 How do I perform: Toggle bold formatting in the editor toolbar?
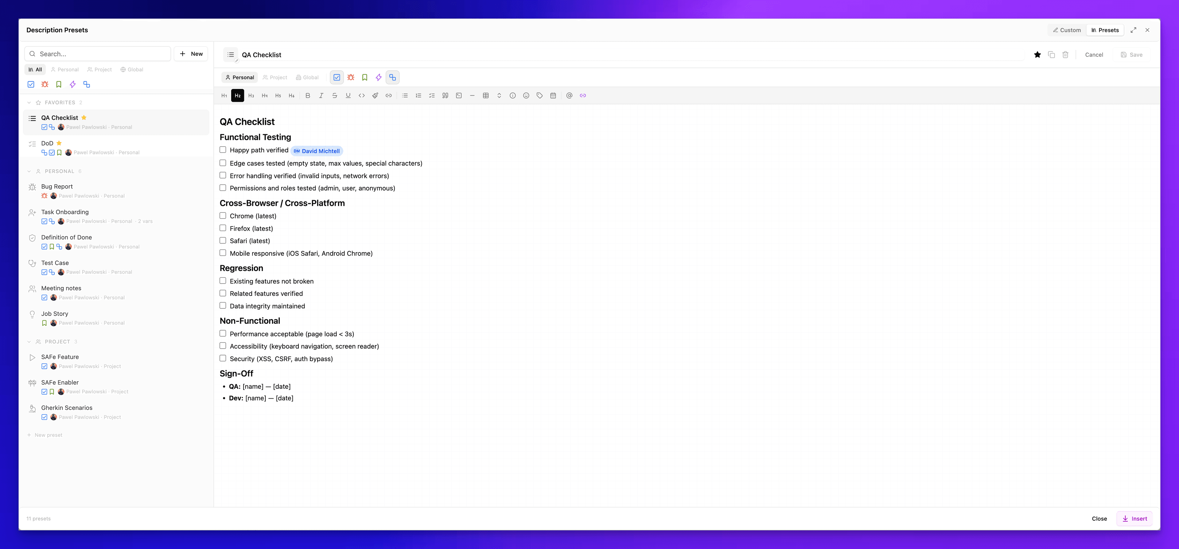pyautogui.click(x=308, y=95)
